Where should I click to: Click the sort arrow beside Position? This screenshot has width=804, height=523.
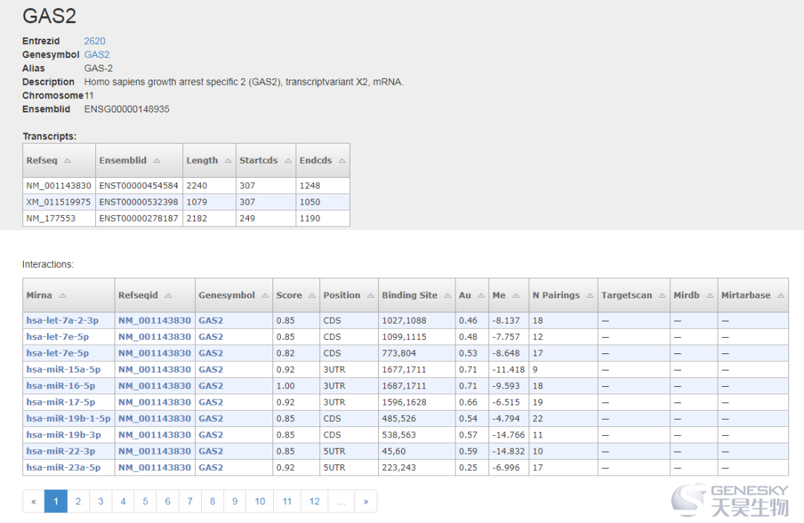(370, 295)
